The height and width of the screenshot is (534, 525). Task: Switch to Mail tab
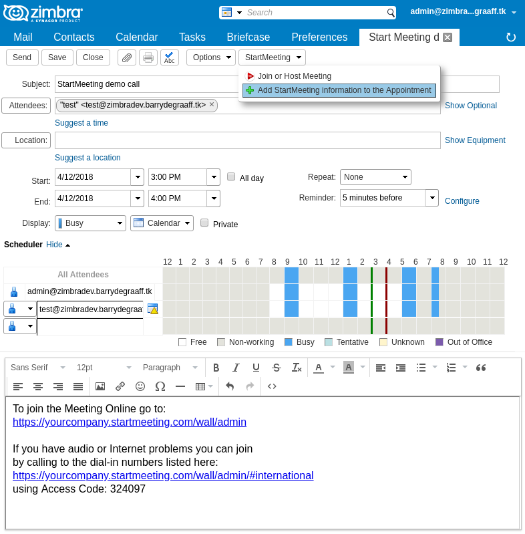pyautogui.click(x=23, y=37)
